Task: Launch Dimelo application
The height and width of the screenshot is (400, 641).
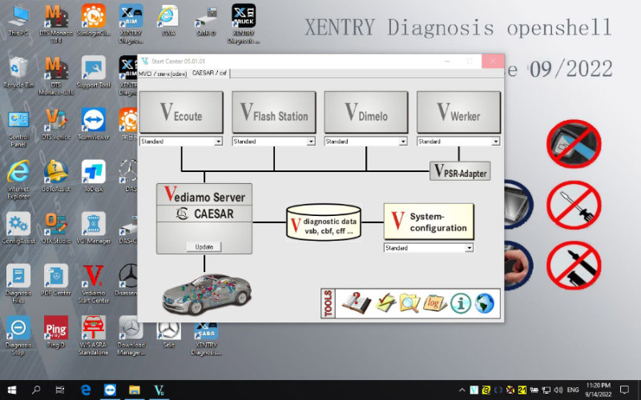Action: coord(366,112)
